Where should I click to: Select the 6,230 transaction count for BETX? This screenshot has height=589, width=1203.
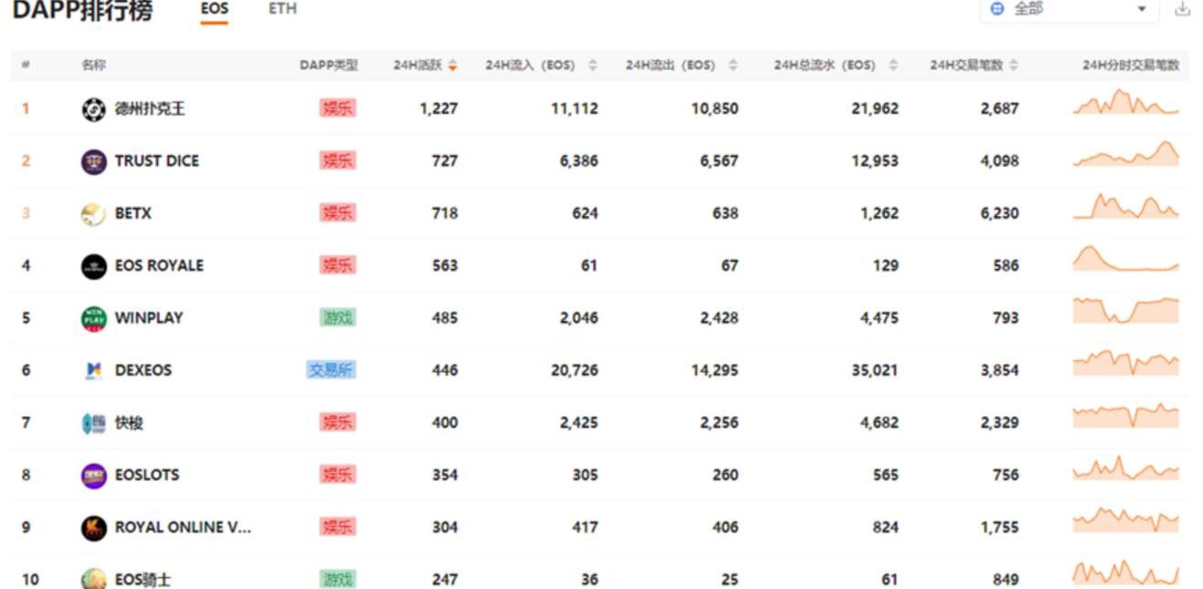pyautogui.click(x=1000, y=213)
